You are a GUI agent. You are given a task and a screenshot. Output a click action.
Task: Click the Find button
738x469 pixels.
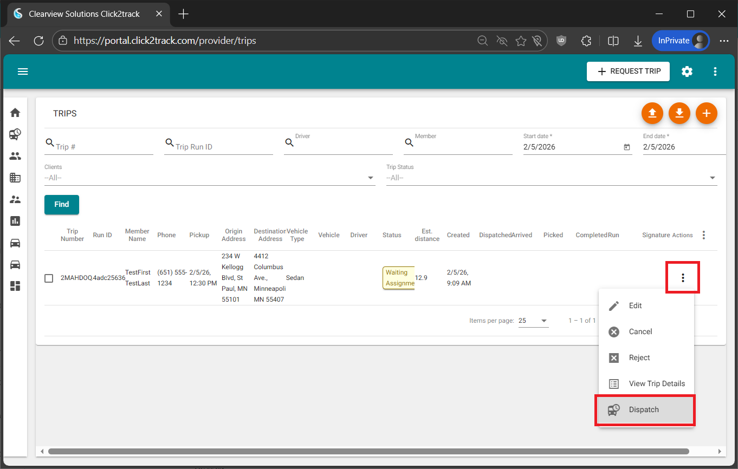click(x=62, y=205)
